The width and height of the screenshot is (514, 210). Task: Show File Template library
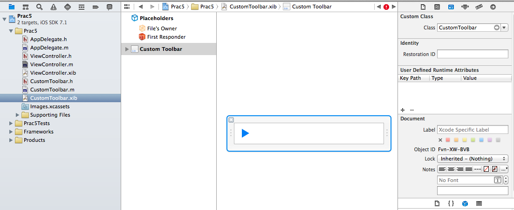(437, 203)
